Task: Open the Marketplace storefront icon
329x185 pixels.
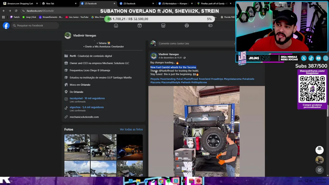Action: tap(163, 25)
